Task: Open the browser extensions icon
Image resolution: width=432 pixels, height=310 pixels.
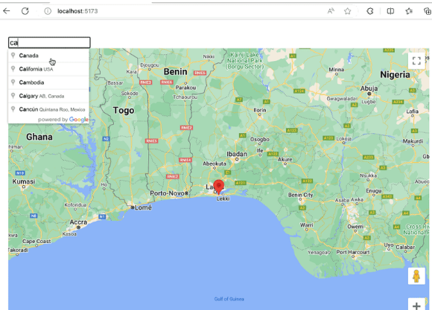Action: coord(370,11)
